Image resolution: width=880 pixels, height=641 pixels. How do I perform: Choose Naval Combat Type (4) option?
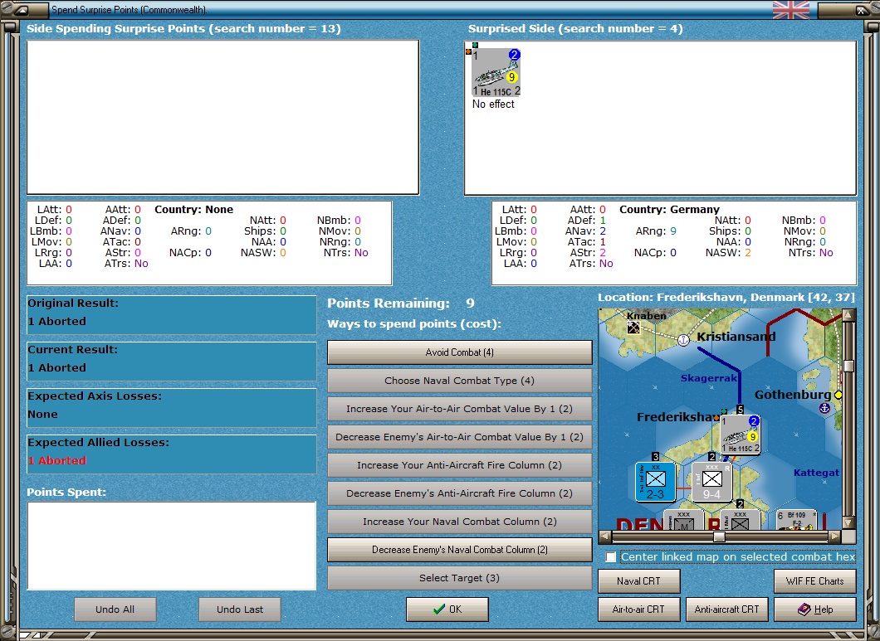[459, 381]
